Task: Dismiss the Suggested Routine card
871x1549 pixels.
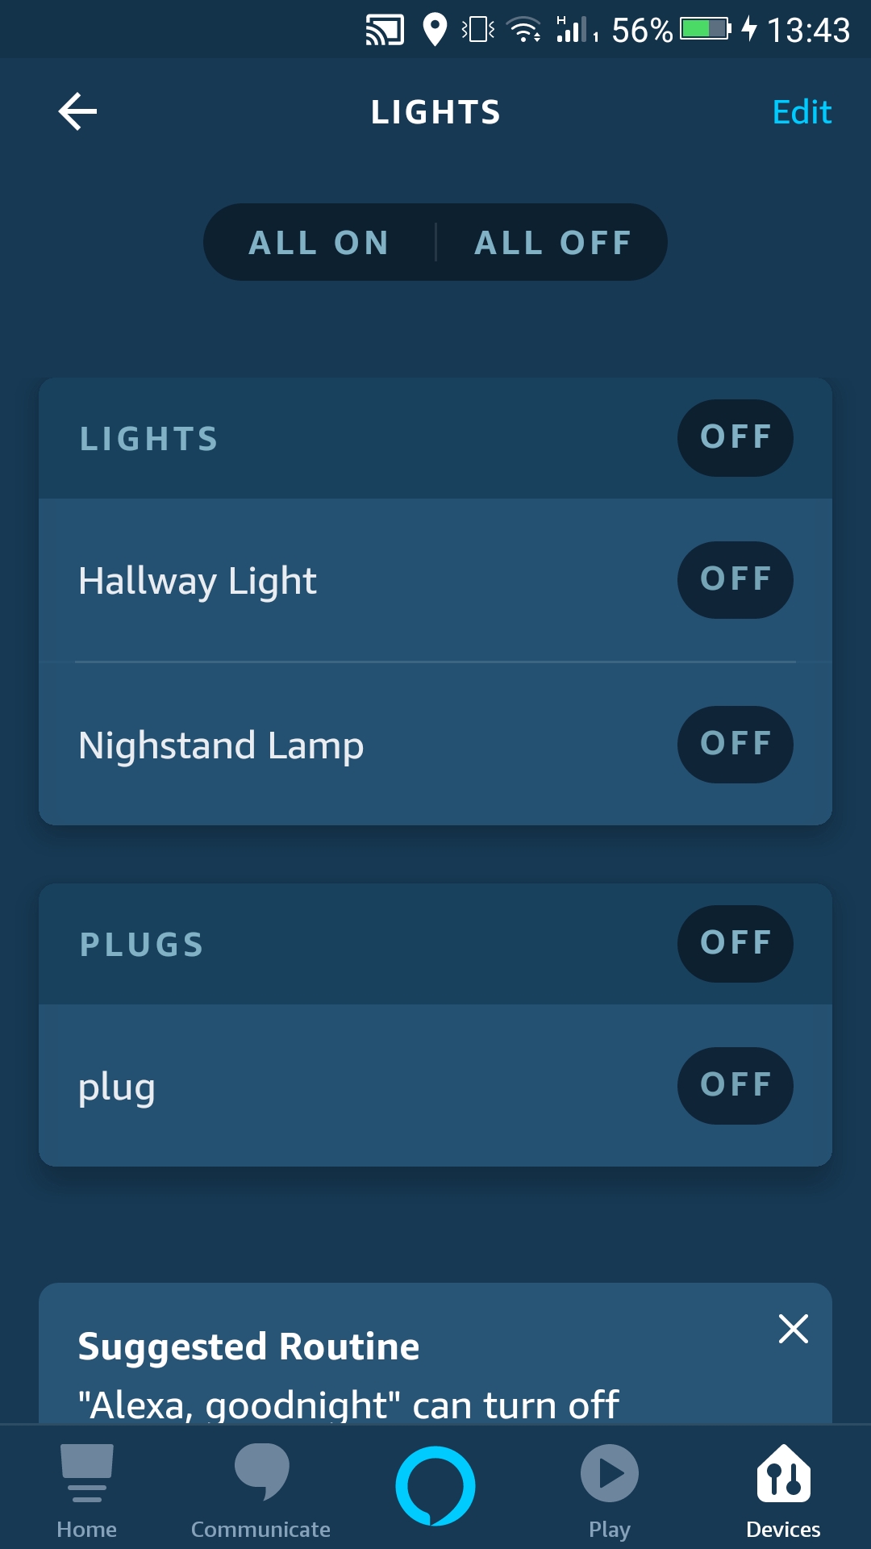Action: [794, 1329]
